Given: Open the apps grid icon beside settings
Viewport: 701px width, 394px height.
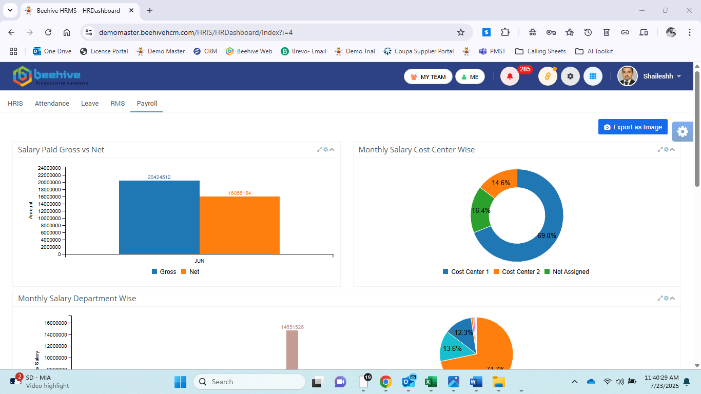Looking at the screenshot, I should [593, 76].
